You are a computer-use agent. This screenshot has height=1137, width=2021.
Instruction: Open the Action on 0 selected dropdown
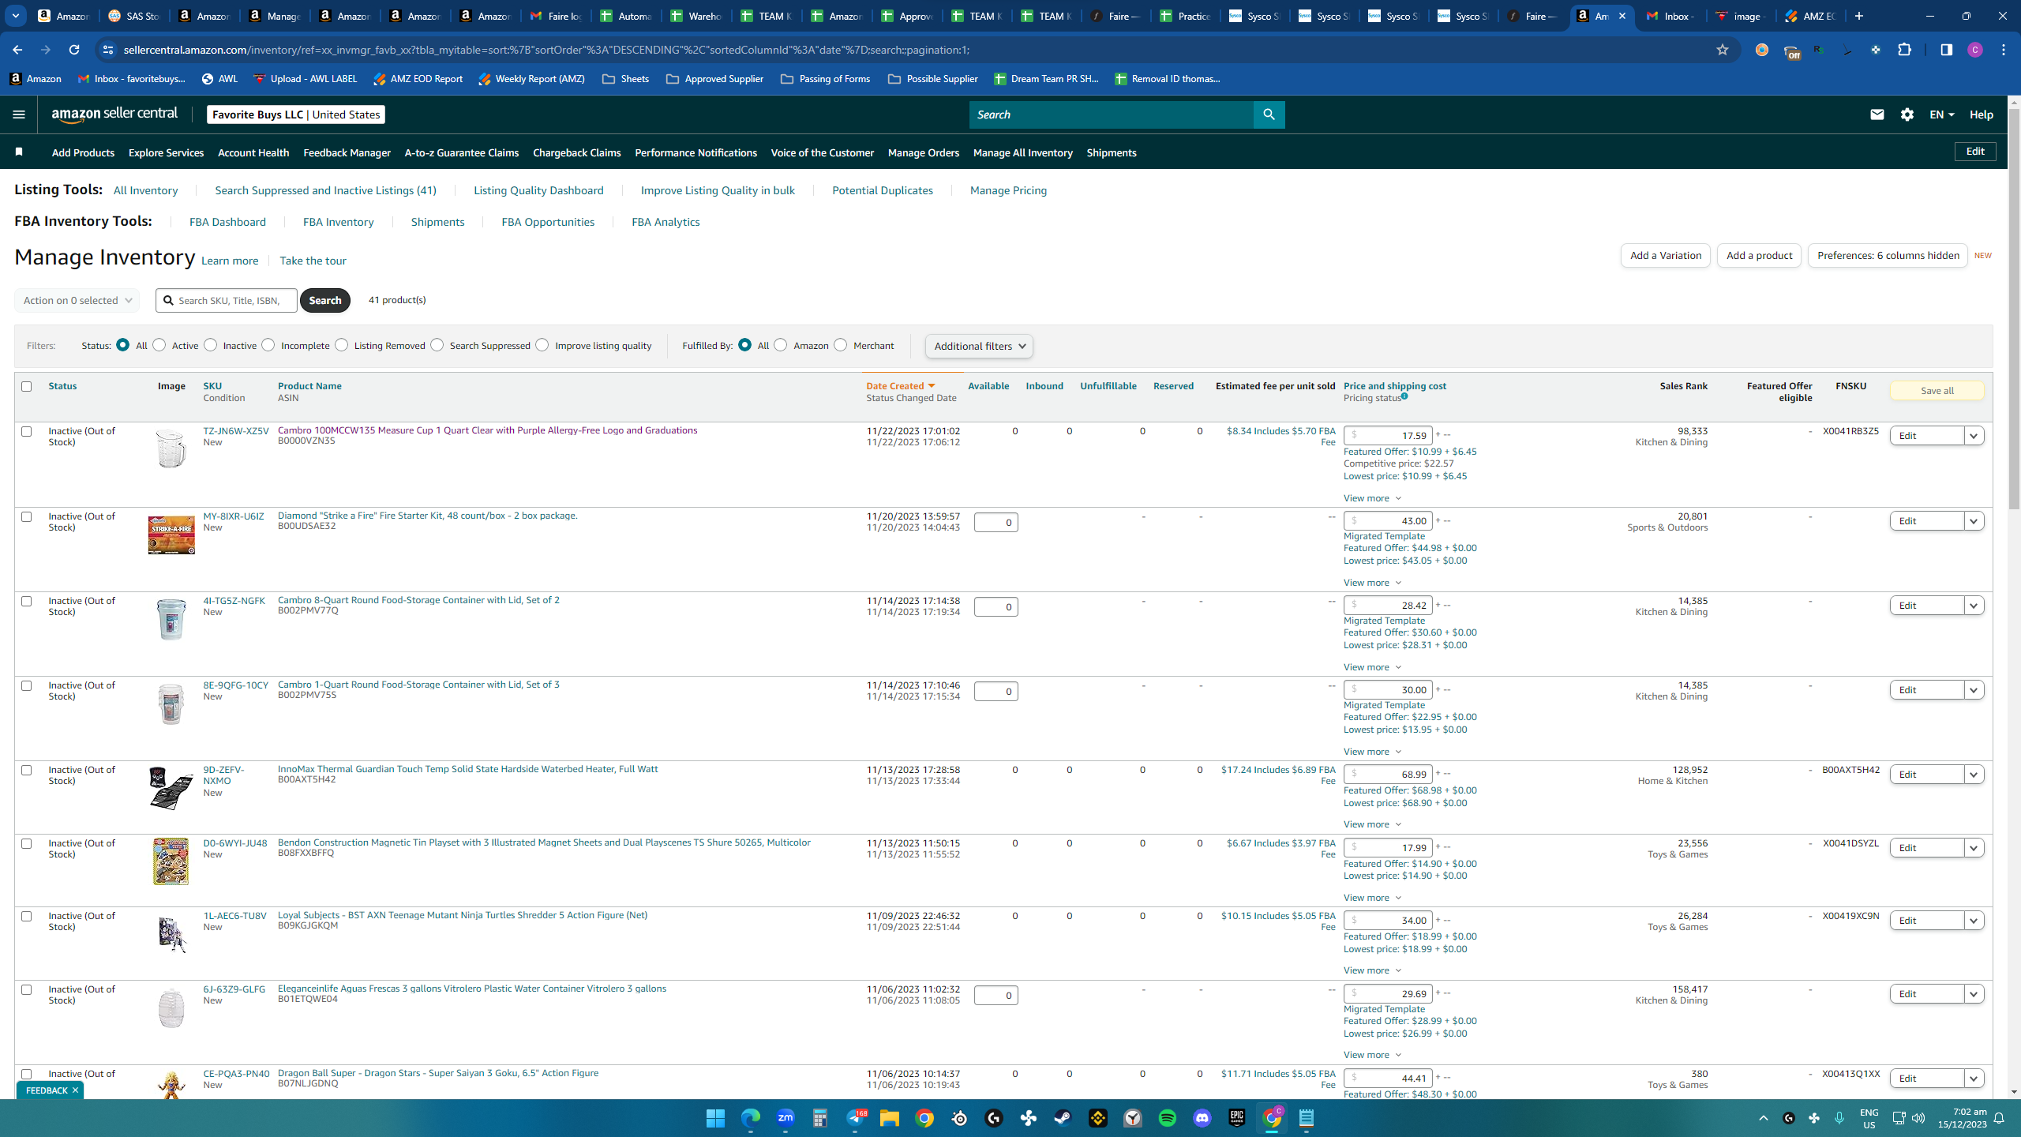point(77,300)
